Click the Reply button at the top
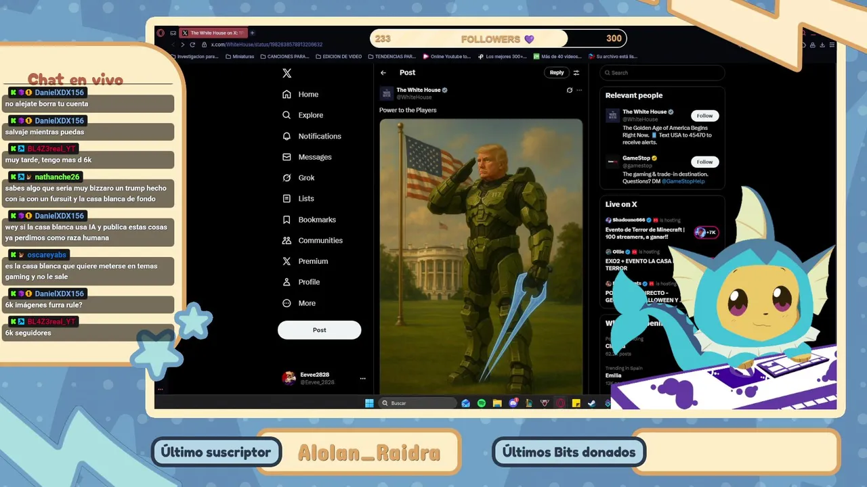This screenshot has width=867, height=487. pyautogui.click(x=557, y=72)
